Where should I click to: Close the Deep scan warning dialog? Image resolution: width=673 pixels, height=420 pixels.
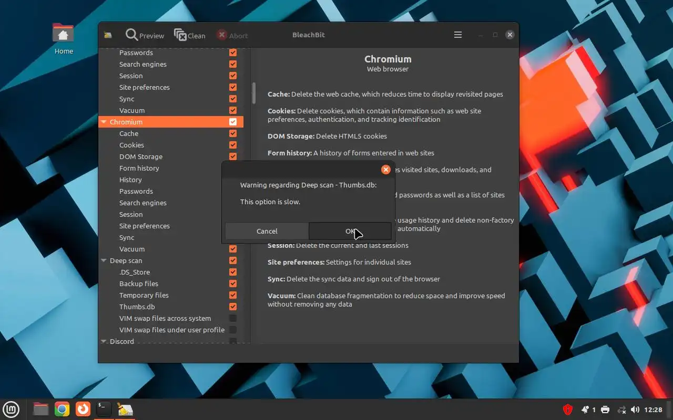[x=386, y=170]
